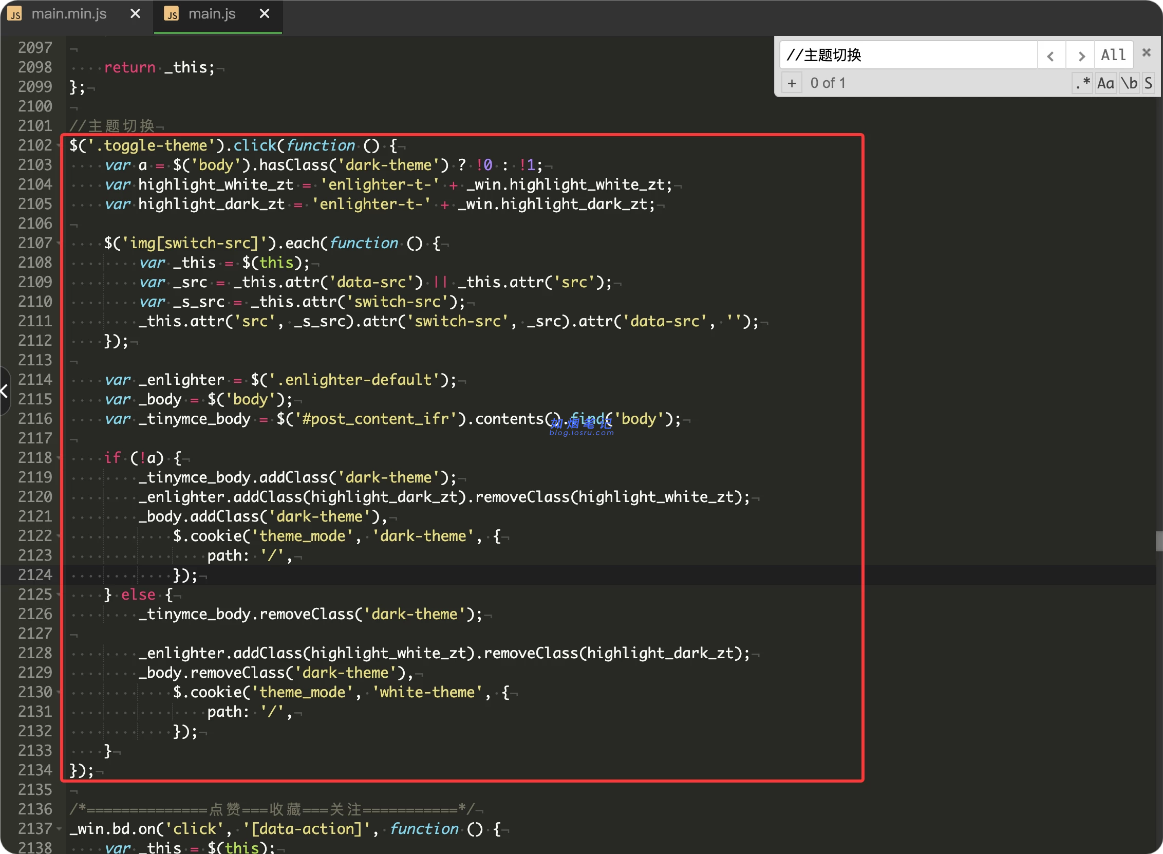Collapse code fold at line 2125
Image resolution: width=1163 pixels, height=854 pixels.
click(59, 595)
